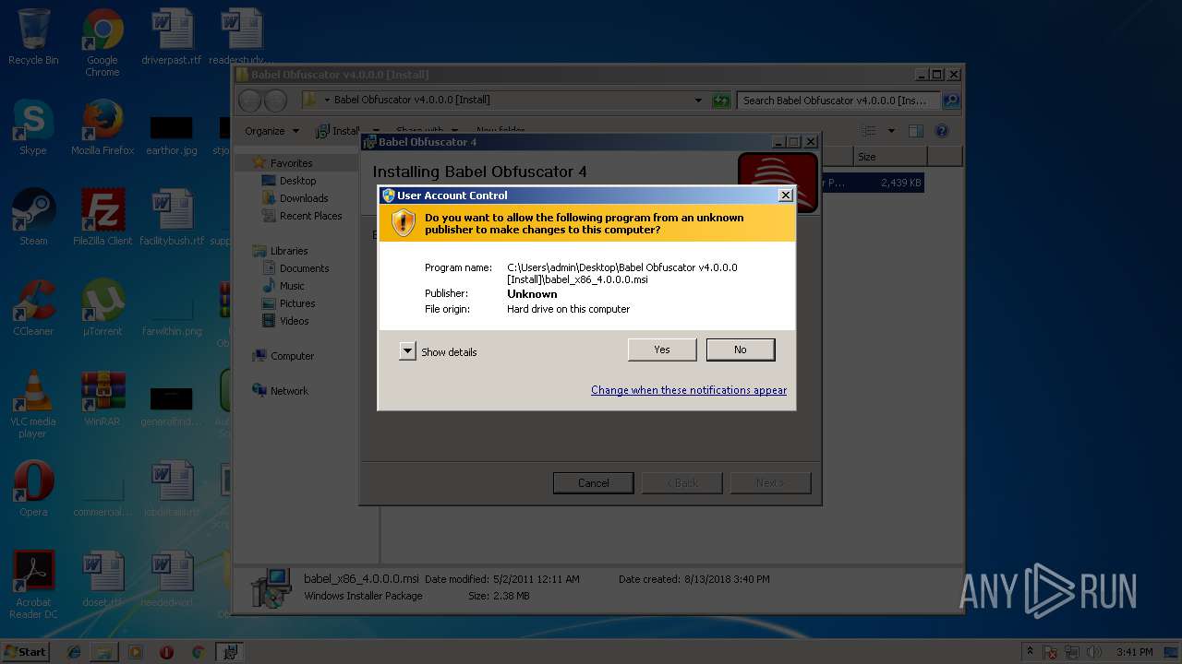This screenshot has height=664, width=1182.
Task: Click Yes in User Account Control dialog
Action: pos(662,350)
